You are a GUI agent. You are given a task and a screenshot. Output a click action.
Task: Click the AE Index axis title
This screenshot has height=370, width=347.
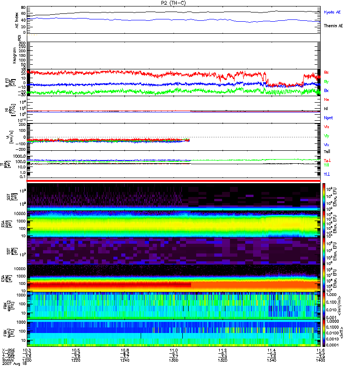(x=17, y=20)
